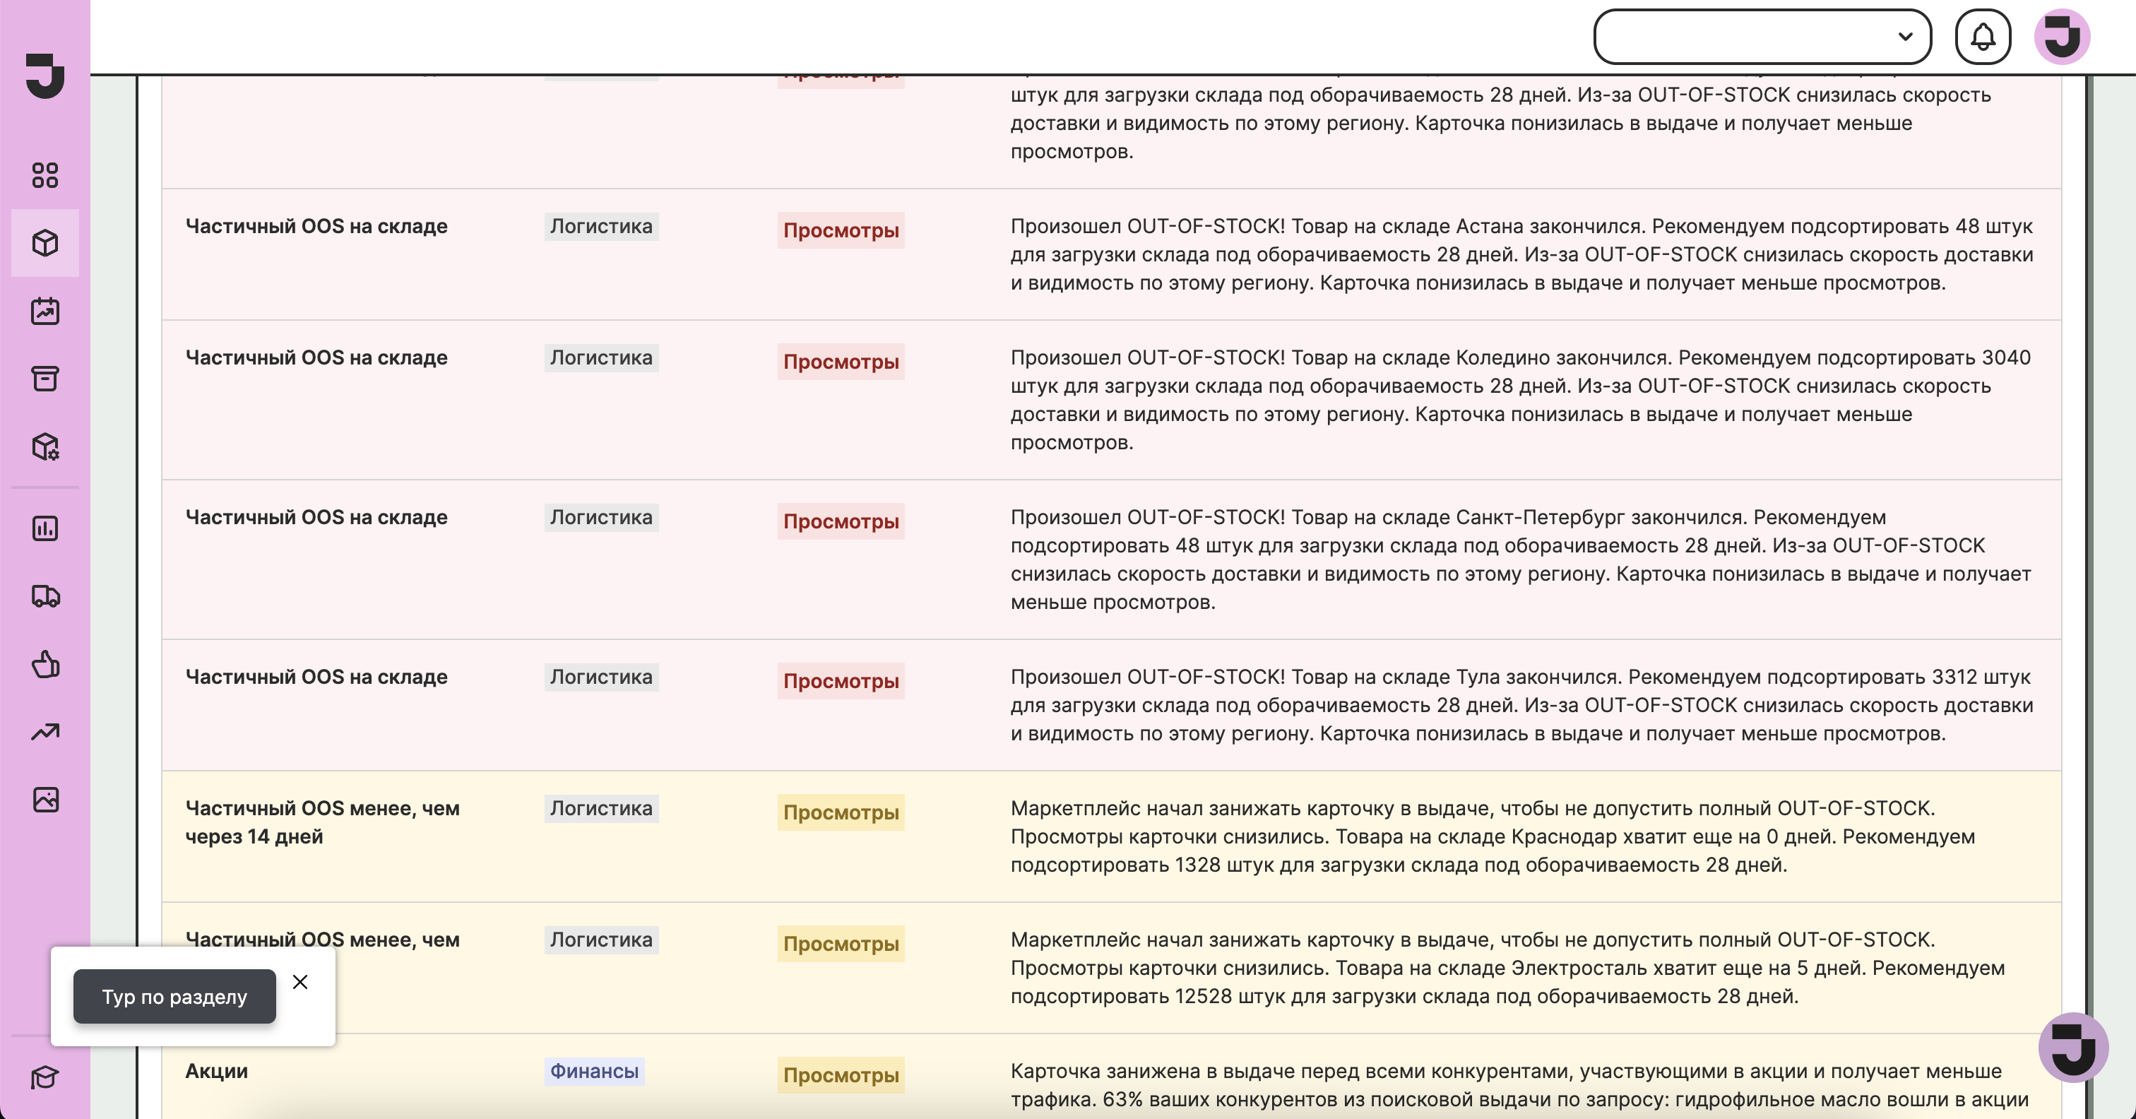
Task: Click description mentioning склад Санкт-Петербург
Action: coord(1521,560)
